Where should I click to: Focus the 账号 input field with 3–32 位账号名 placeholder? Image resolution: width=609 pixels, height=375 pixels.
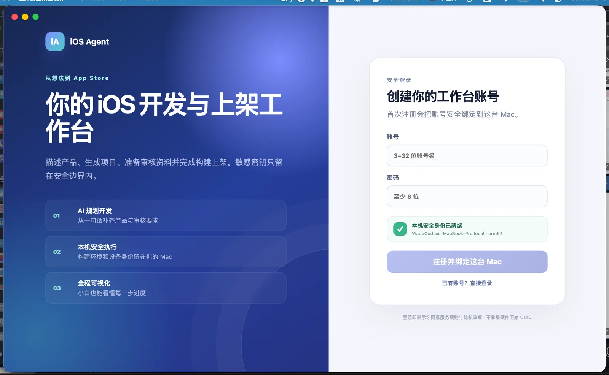pos(467,156)
